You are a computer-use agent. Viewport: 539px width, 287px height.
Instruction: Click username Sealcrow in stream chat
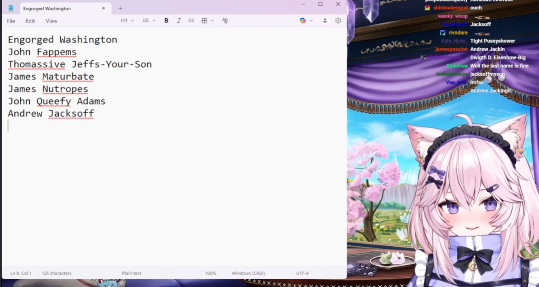pyautogui.click(x=457, y=66)
